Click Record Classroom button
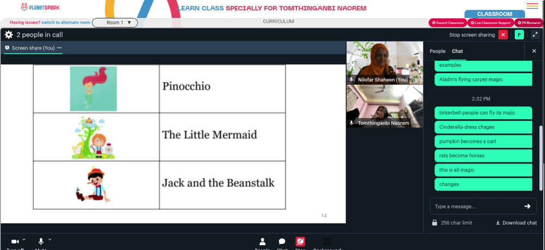 (x=447, y=23)
